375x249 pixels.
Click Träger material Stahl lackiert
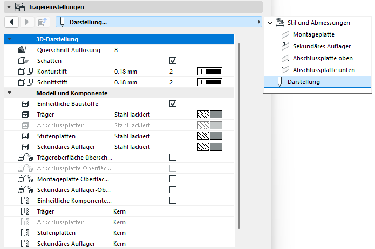pos(132,115)
